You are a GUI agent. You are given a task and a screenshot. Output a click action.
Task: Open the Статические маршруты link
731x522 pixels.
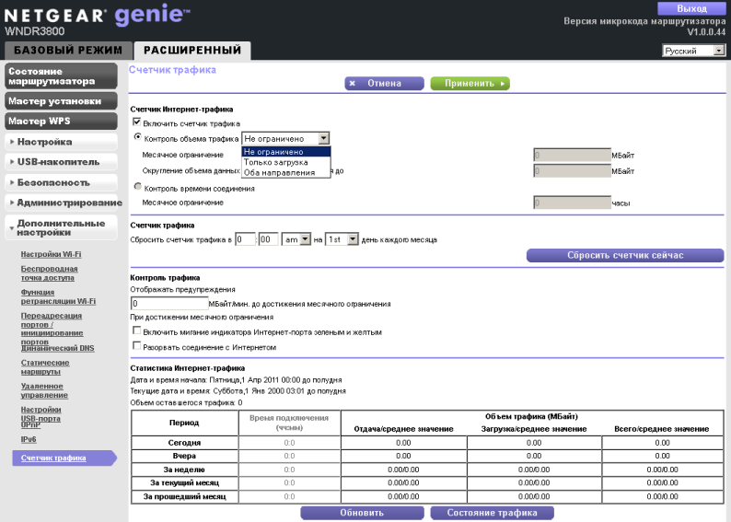[45, 366]
